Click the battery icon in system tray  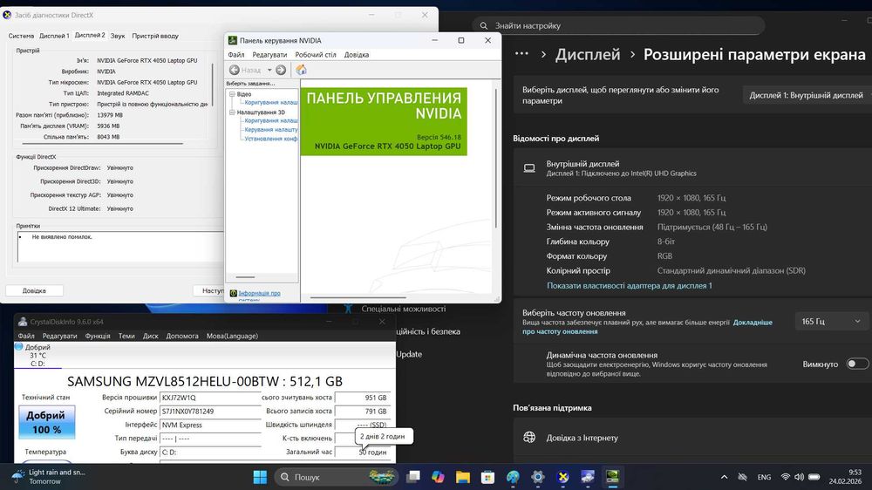coord(814,477)
